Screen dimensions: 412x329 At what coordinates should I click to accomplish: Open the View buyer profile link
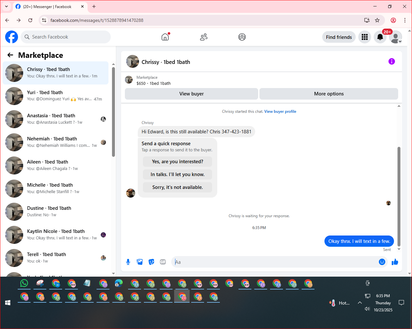[280, 111]
